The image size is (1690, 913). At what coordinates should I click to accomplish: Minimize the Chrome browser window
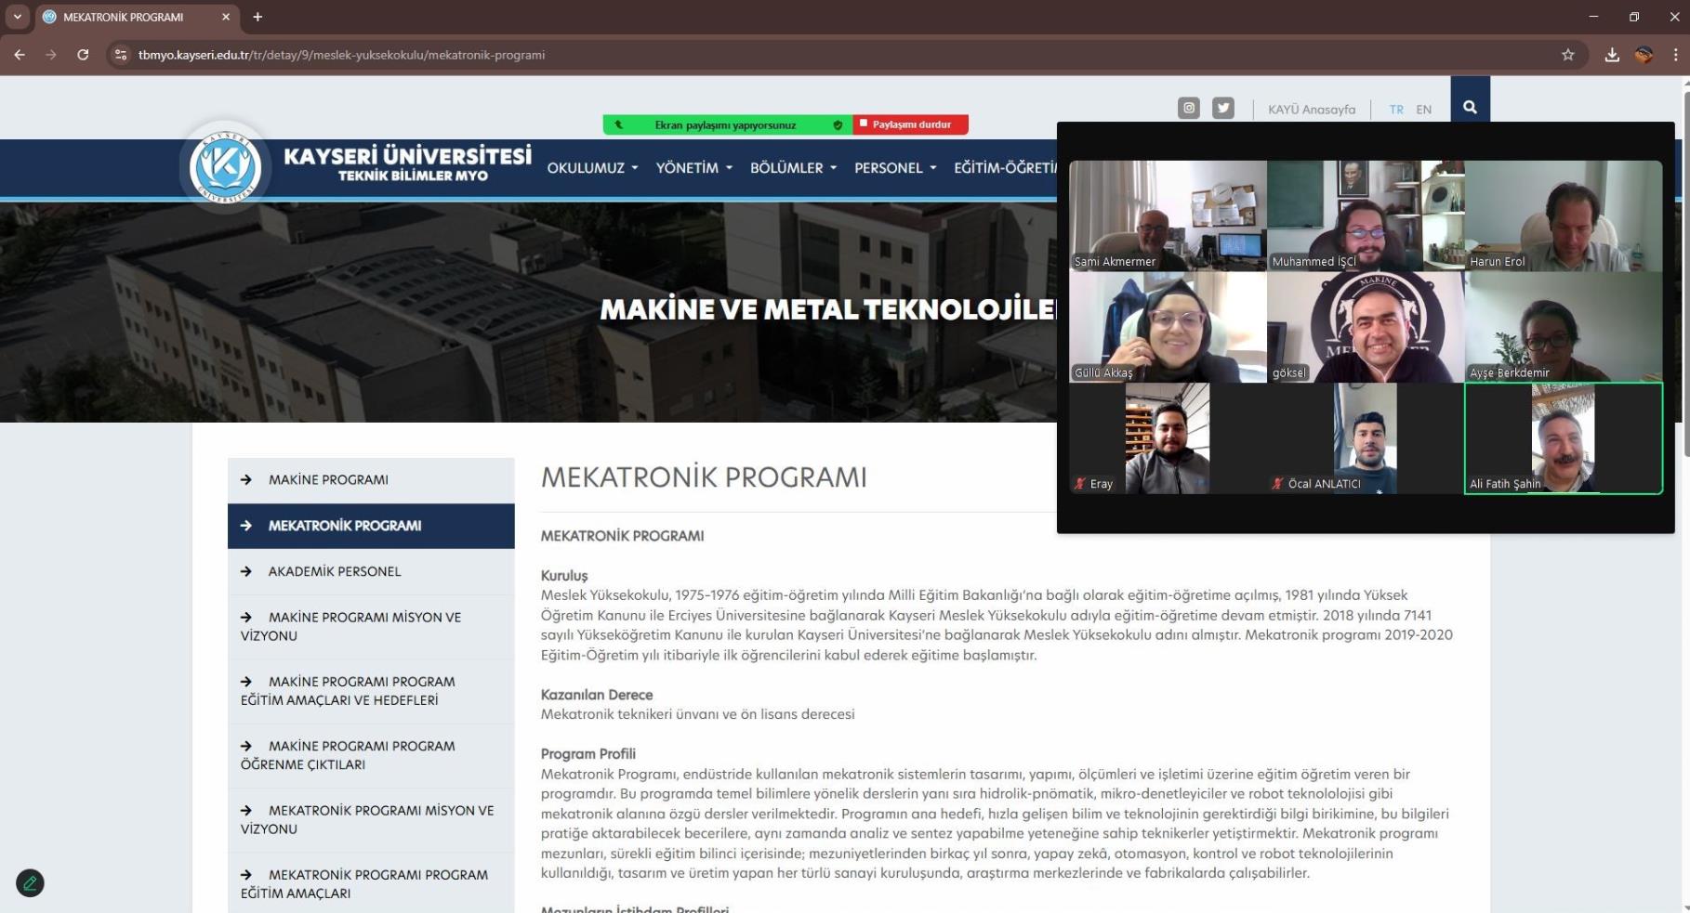pyautogui.click(x=1593, y=17)
